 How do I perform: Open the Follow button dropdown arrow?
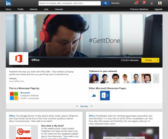[157, 60]
